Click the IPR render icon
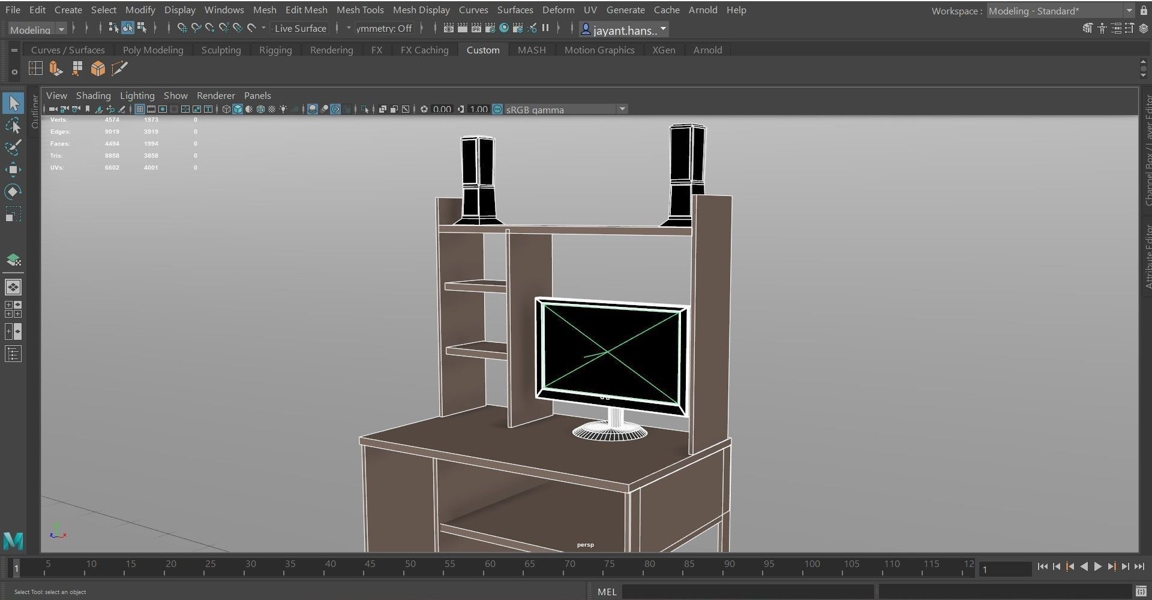 click(476, 28)
